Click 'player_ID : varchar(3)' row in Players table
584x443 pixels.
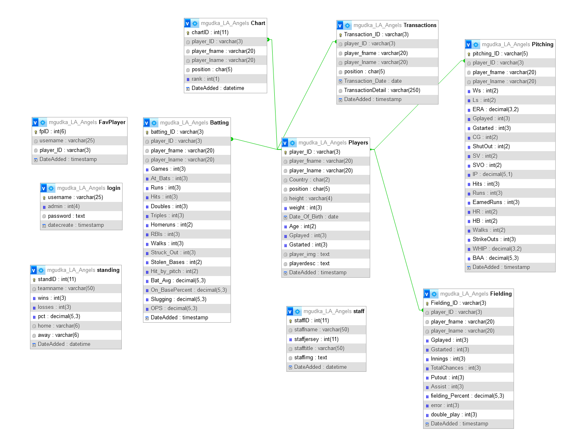[x=326, y=152]
